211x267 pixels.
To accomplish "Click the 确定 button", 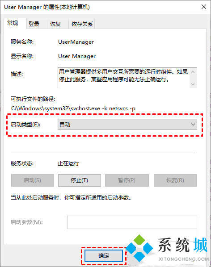I will (x=104, y=255).
